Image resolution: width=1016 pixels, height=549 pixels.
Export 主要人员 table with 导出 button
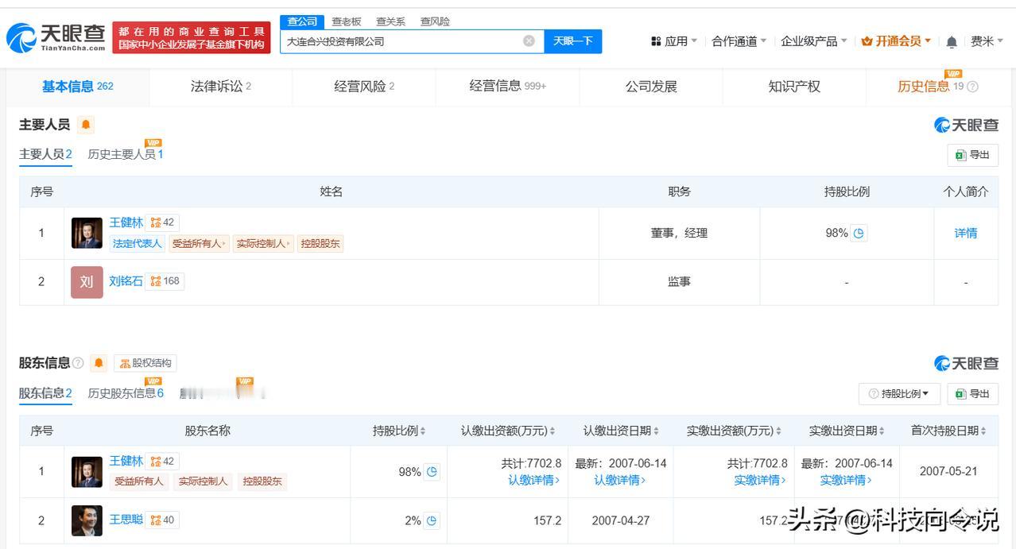(x=973, y=155)
